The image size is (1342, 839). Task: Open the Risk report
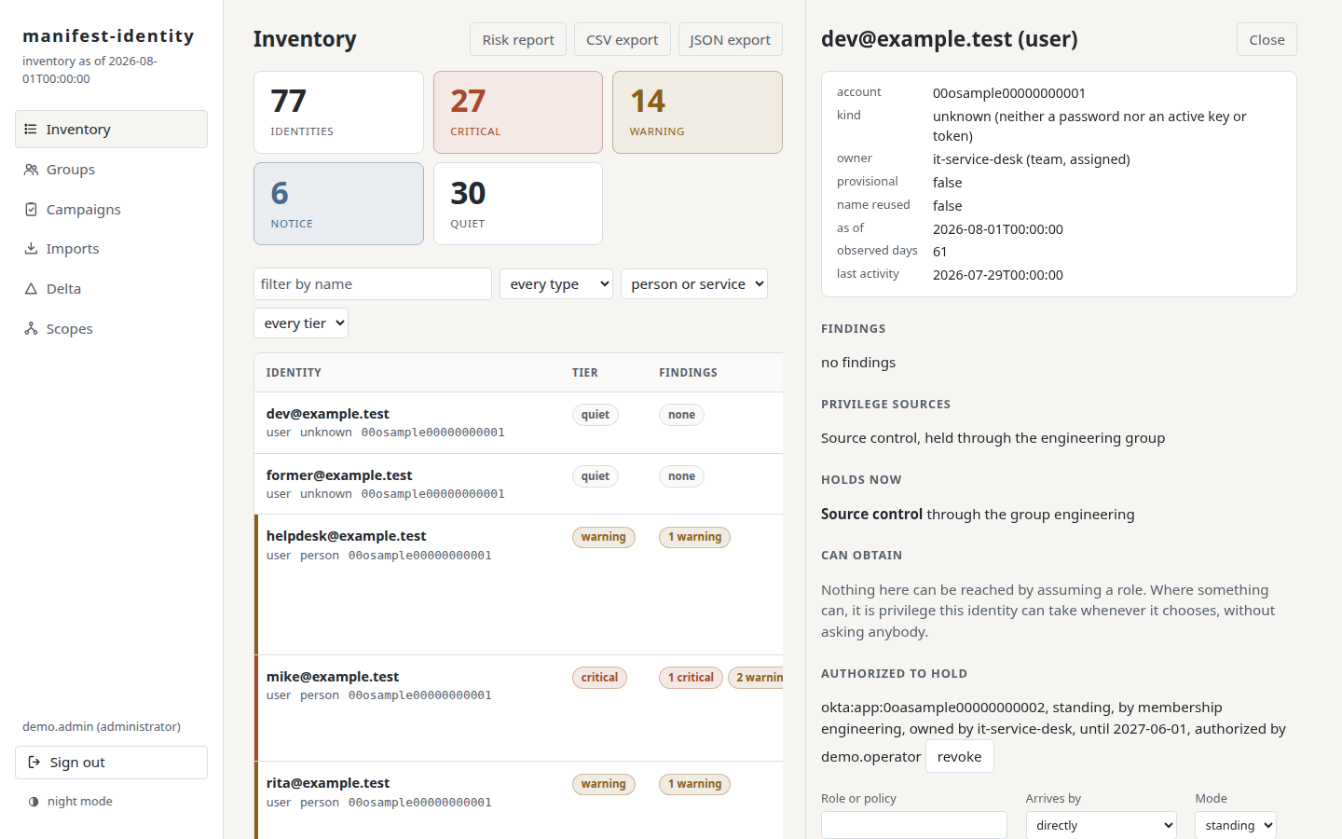(x=518, y=39)
